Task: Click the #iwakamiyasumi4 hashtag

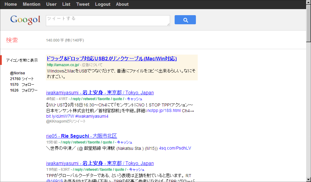Action: click(92, 116)
